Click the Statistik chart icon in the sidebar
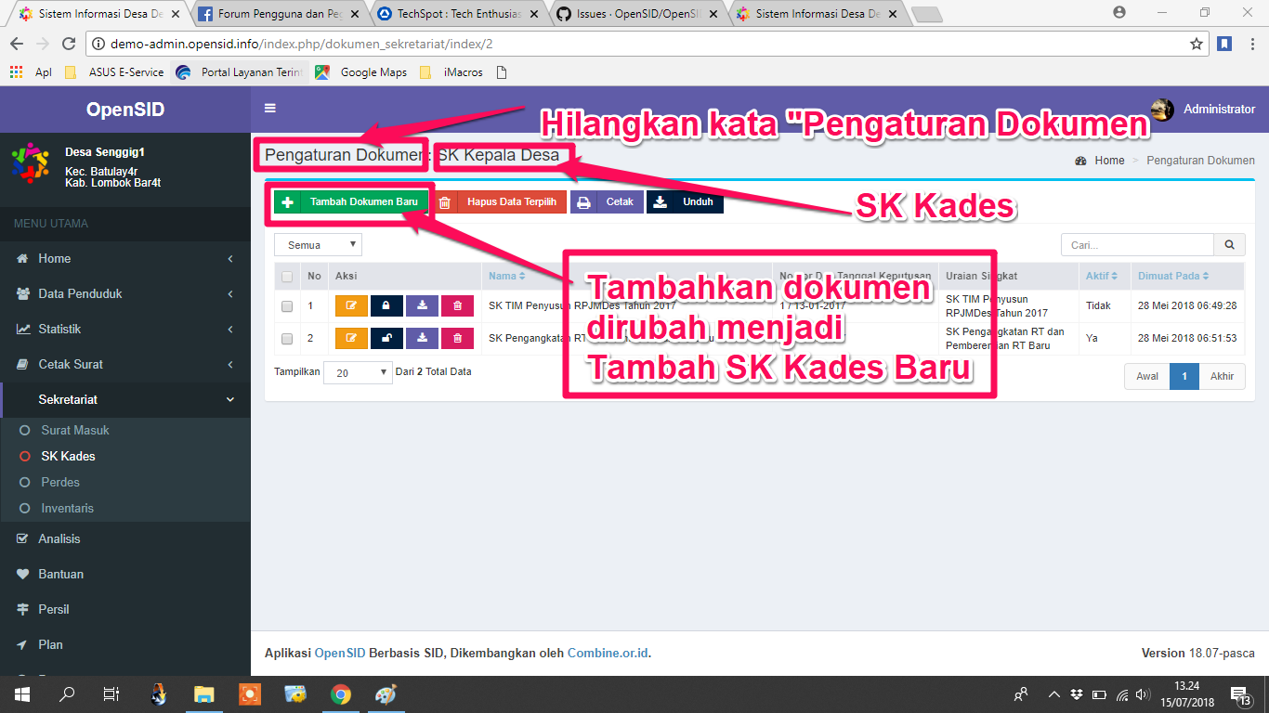 tap(25, 329)
